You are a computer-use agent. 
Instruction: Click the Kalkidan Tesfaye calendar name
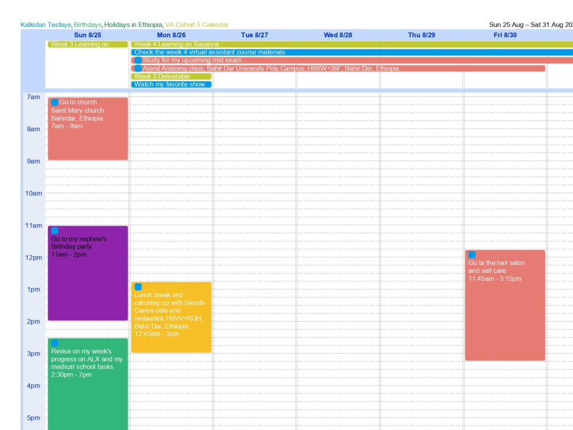46,25
